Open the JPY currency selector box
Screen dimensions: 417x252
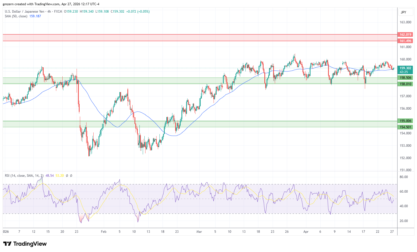(x=405, y=12)
